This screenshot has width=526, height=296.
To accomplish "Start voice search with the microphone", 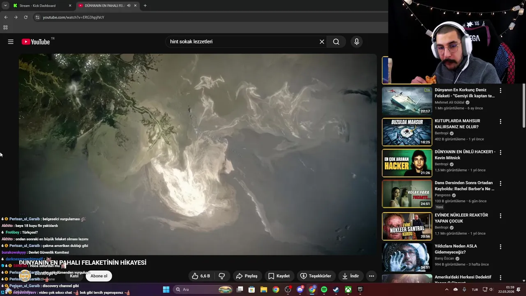I will 356,42.
